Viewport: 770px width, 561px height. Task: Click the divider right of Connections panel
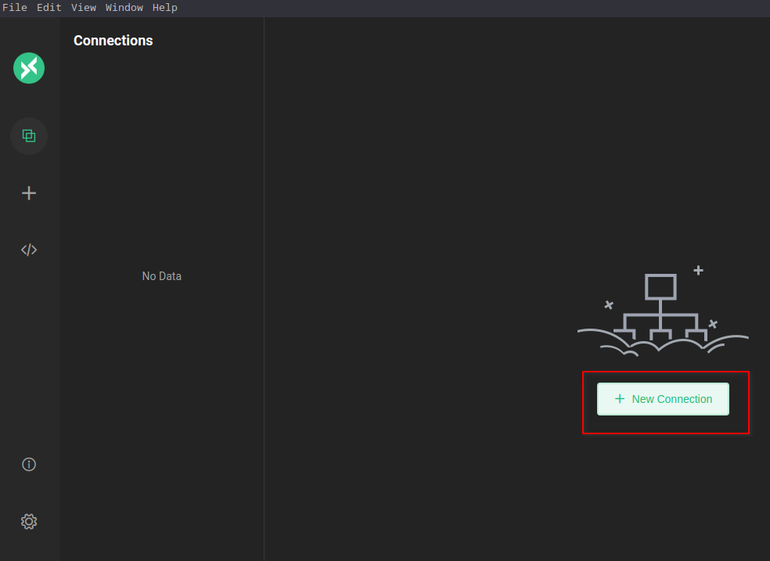tap(264, 289)
